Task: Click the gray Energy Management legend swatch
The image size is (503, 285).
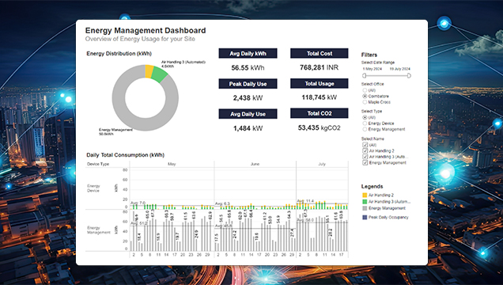Action: tap(365, 208)
